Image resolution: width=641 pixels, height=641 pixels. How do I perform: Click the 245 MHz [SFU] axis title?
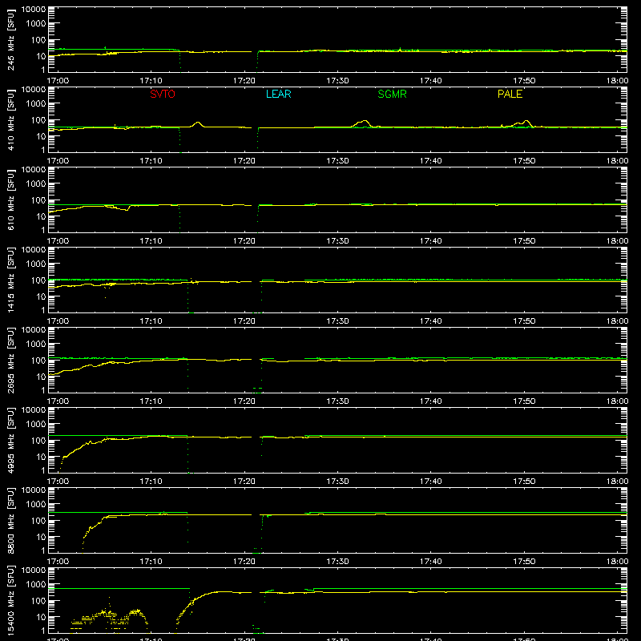click(10, 39)
